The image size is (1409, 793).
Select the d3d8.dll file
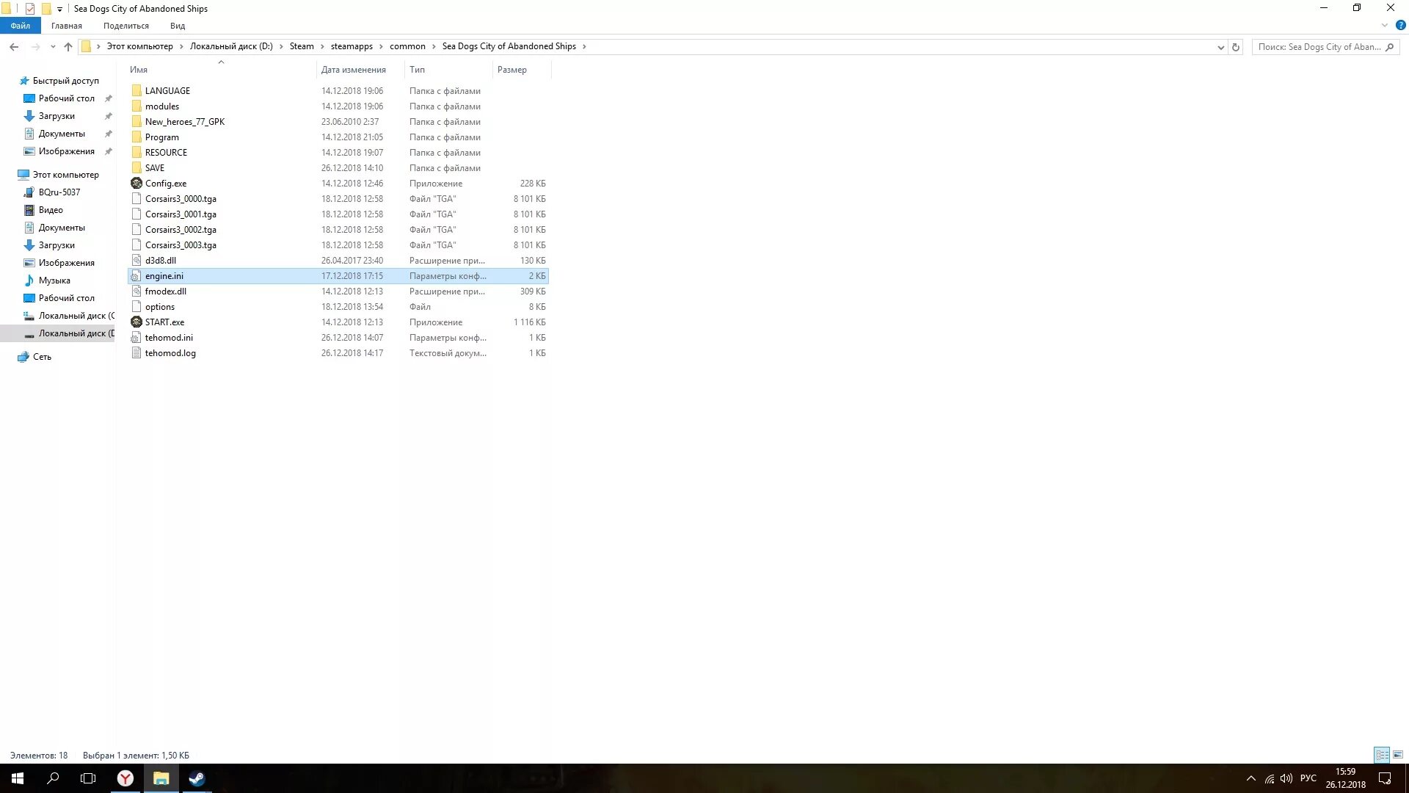tap(160, 261)
